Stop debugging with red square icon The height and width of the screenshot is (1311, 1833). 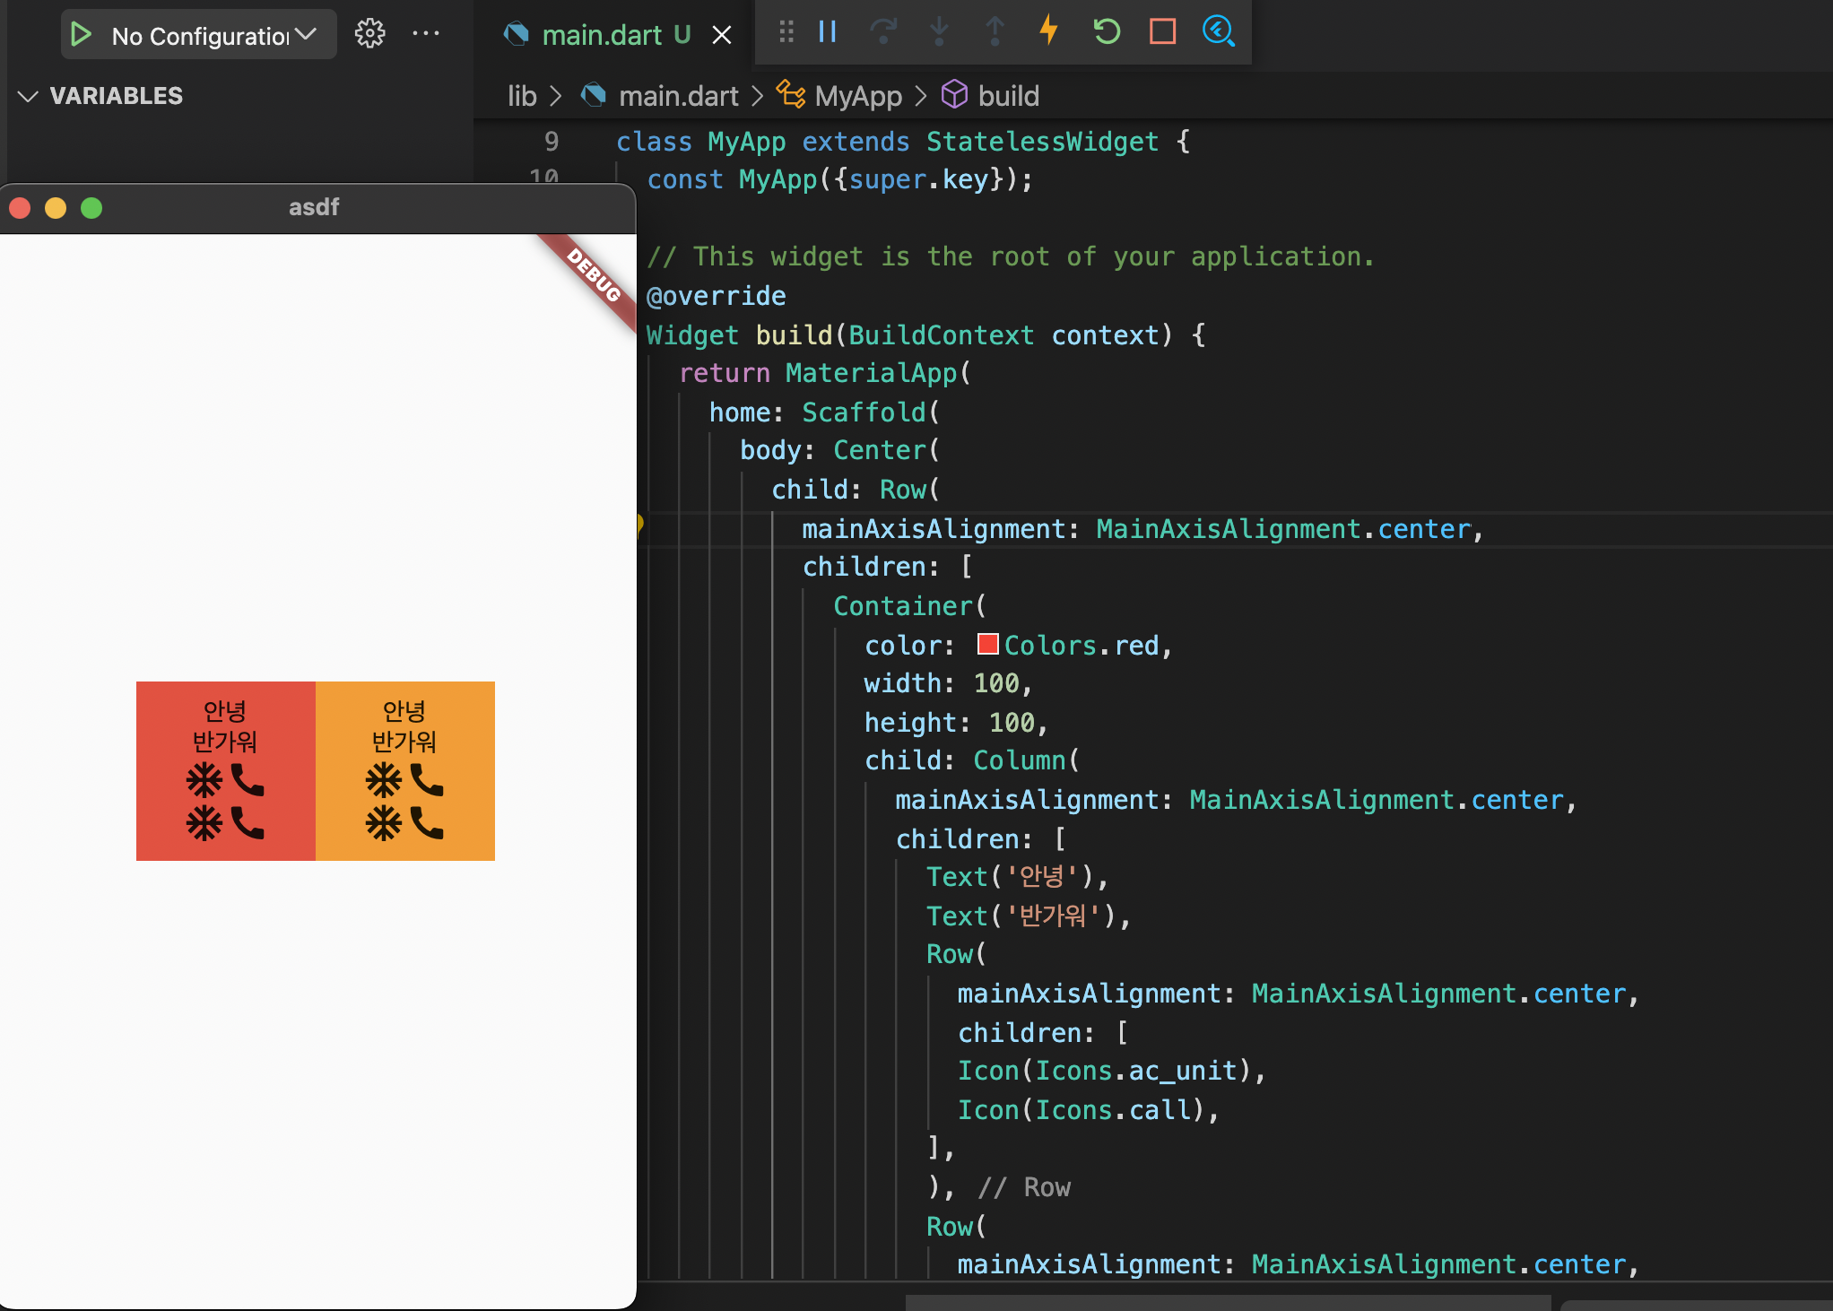1162,32
